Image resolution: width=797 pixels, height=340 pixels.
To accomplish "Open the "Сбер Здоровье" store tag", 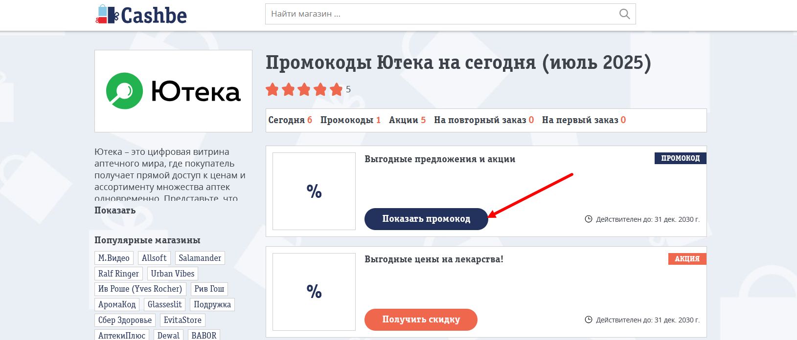I will (125, 320).
